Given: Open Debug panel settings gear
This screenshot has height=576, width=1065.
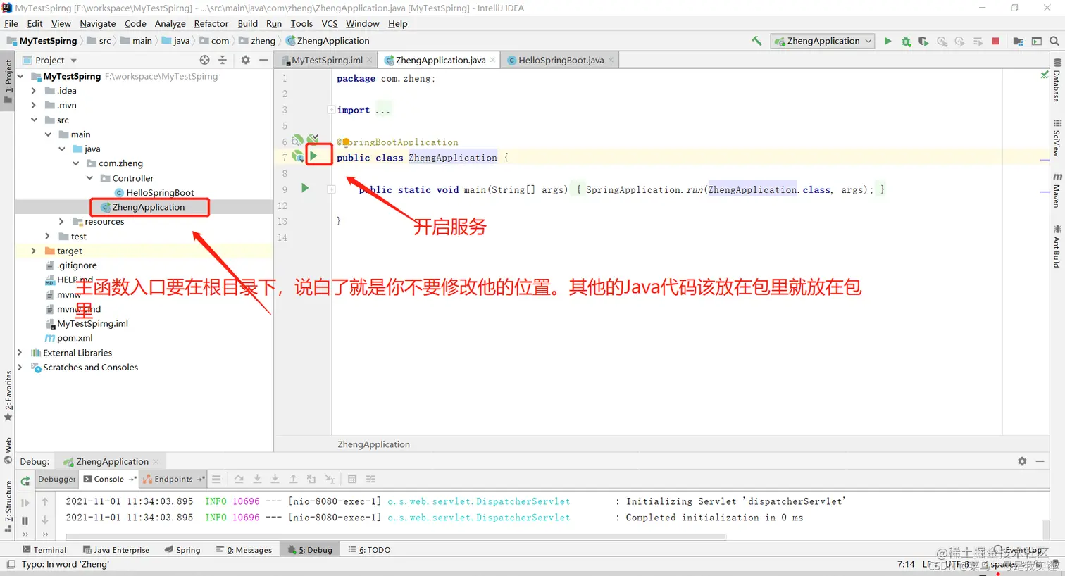Looking at the screenshot, I should 1022,461.
